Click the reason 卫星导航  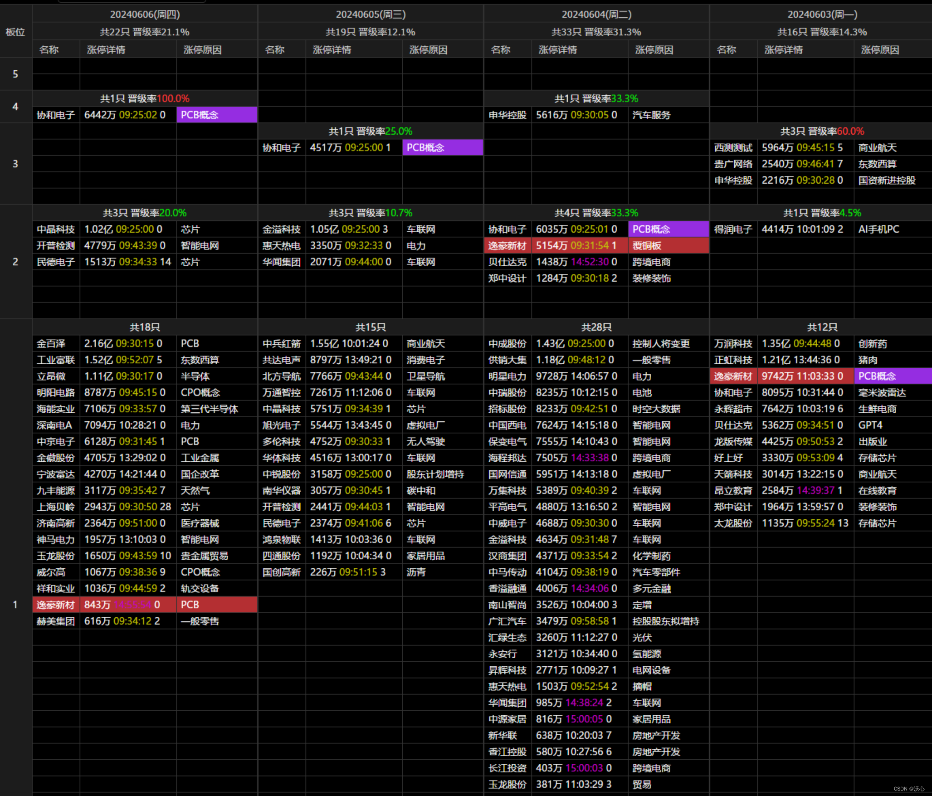pos(425,376)
